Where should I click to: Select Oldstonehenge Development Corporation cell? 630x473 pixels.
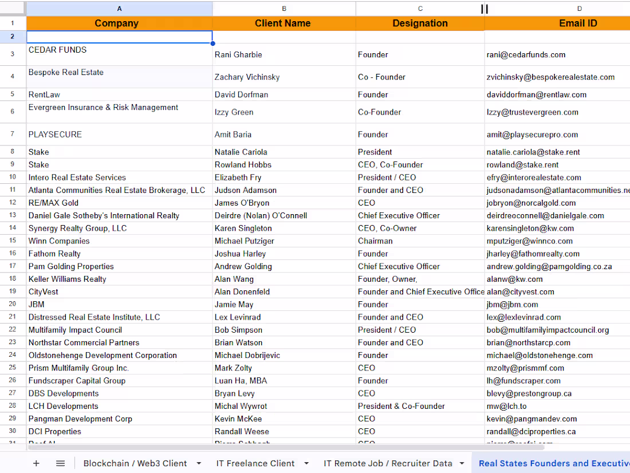tap(119, 355)
